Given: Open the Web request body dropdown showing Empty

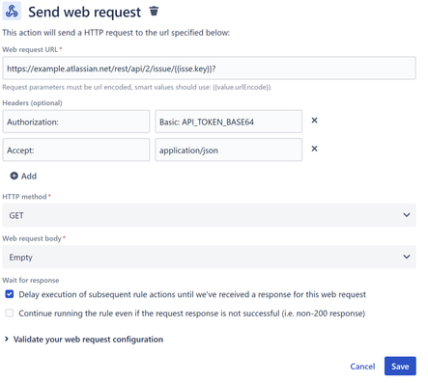Looking at the screenshot, I should pyautogui.click(x=209, y=257).
